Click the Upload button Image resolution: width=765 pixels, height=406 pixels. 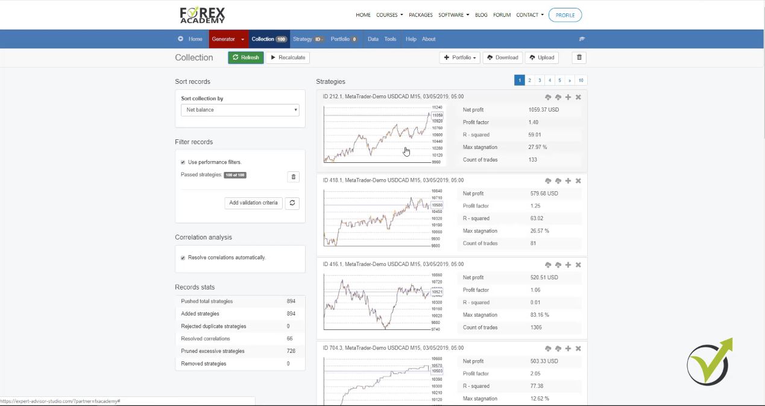(x=541, y=57)
